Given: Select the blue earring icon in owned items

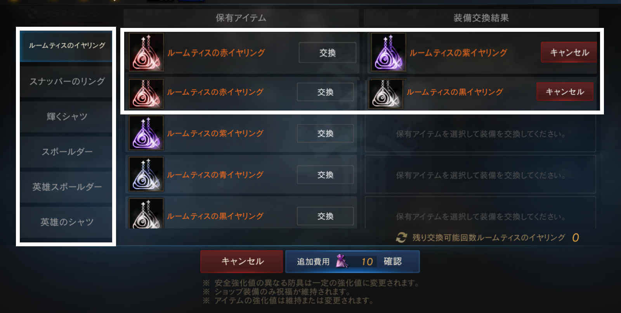Looking at the screenshot, I should 146,175.
